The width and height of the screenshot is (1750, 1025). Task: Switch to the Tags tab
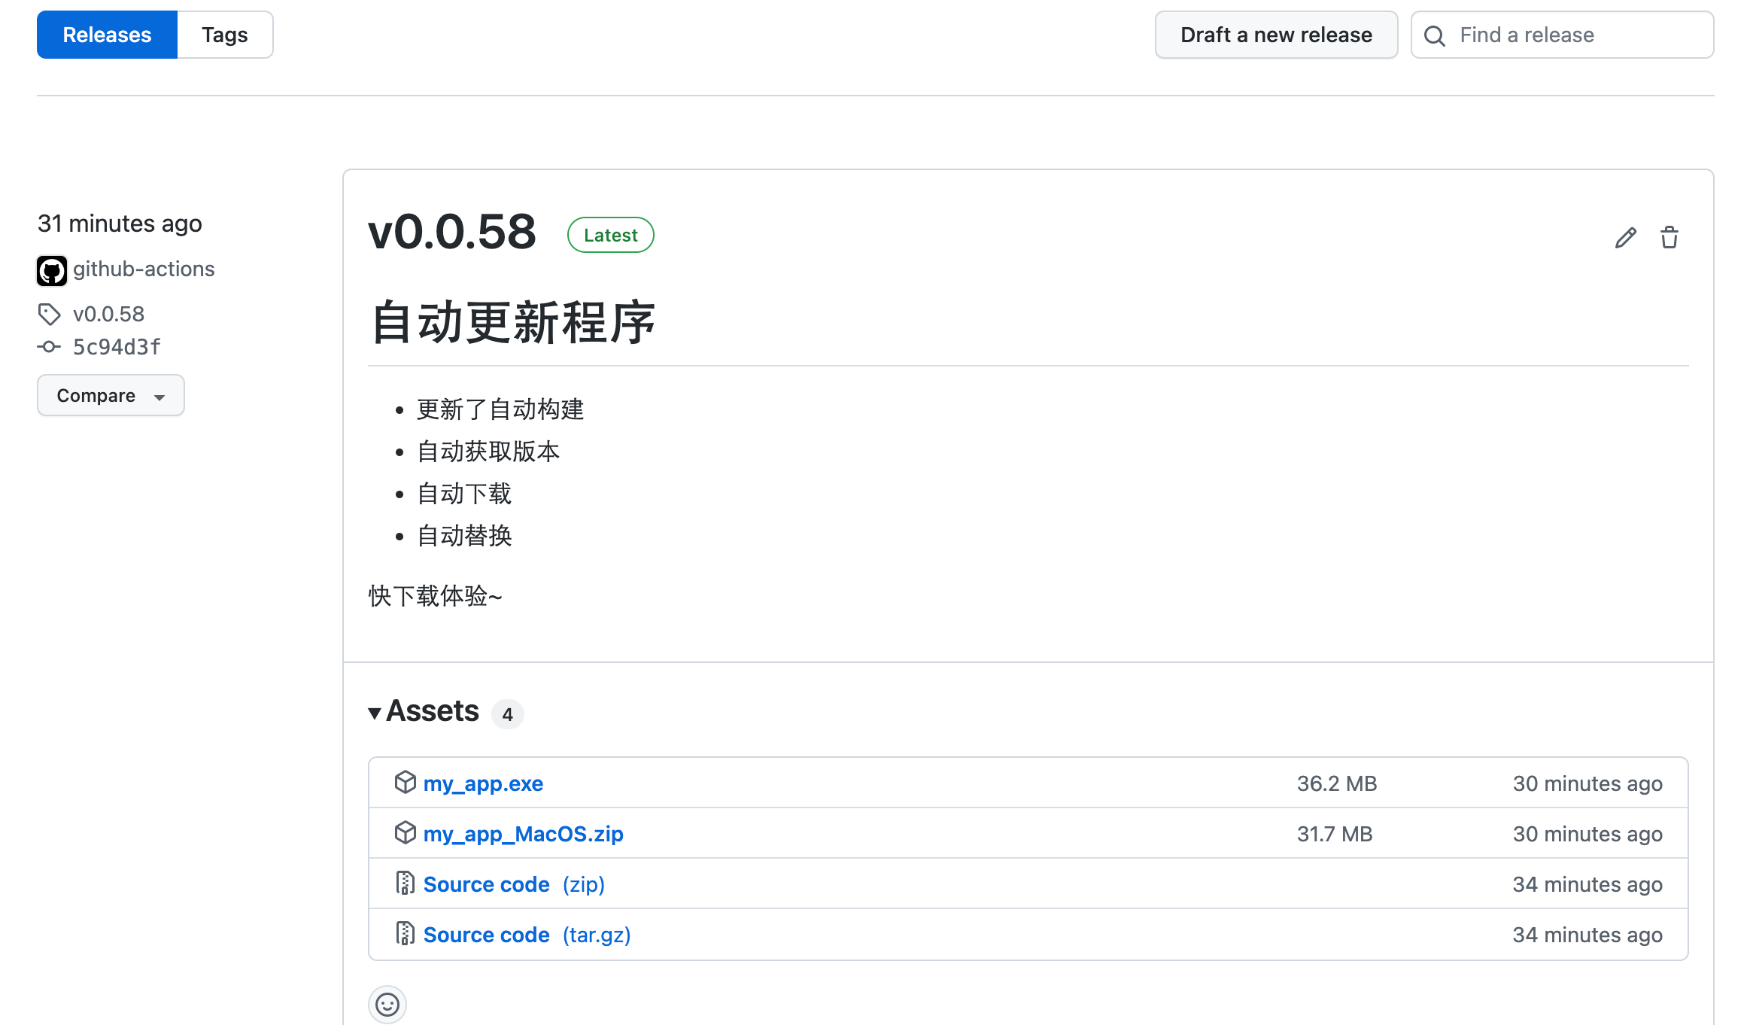pyautogui.click(x=224, y=35)
